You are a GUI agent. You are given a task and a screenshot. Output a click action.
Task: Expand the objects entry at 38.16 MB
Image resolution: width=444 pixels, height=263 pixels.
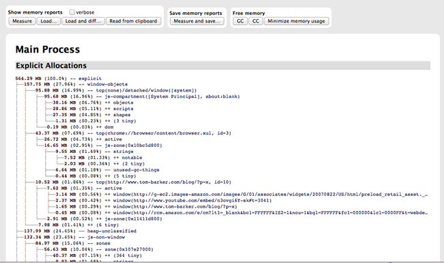(93, 102)
